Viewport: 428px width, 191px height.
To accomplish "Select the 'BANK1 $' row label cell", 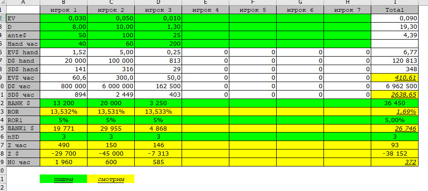I will (x=23, y=128).
